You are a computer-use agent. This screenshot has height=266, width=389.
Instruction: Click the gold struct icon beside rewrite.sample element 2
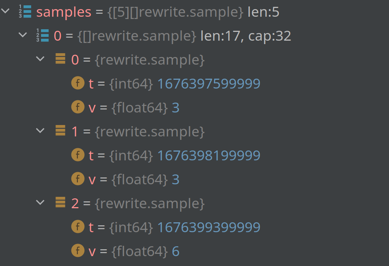pos(61,203)
